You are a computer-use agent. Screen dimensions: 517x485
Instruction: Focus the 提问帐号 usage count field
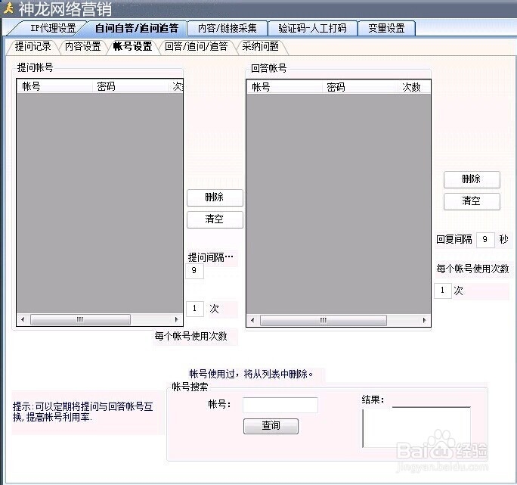click(x=195, y=309)
